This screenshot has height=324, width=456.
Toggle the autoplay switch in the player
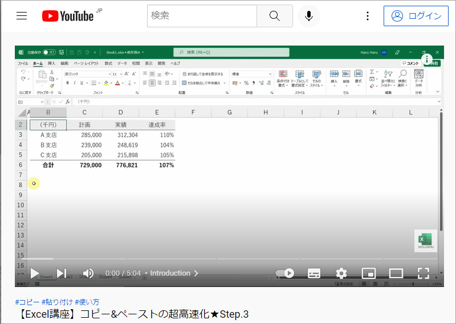(284, 273)
